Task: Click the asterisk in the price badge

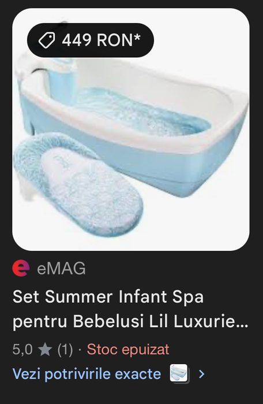Action: [x=137, y=38]
